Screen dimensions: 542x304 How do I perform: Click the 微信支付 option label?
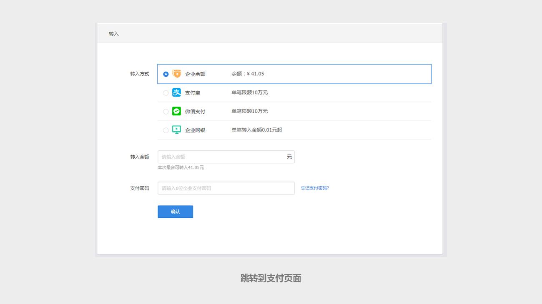click(195, 112)
